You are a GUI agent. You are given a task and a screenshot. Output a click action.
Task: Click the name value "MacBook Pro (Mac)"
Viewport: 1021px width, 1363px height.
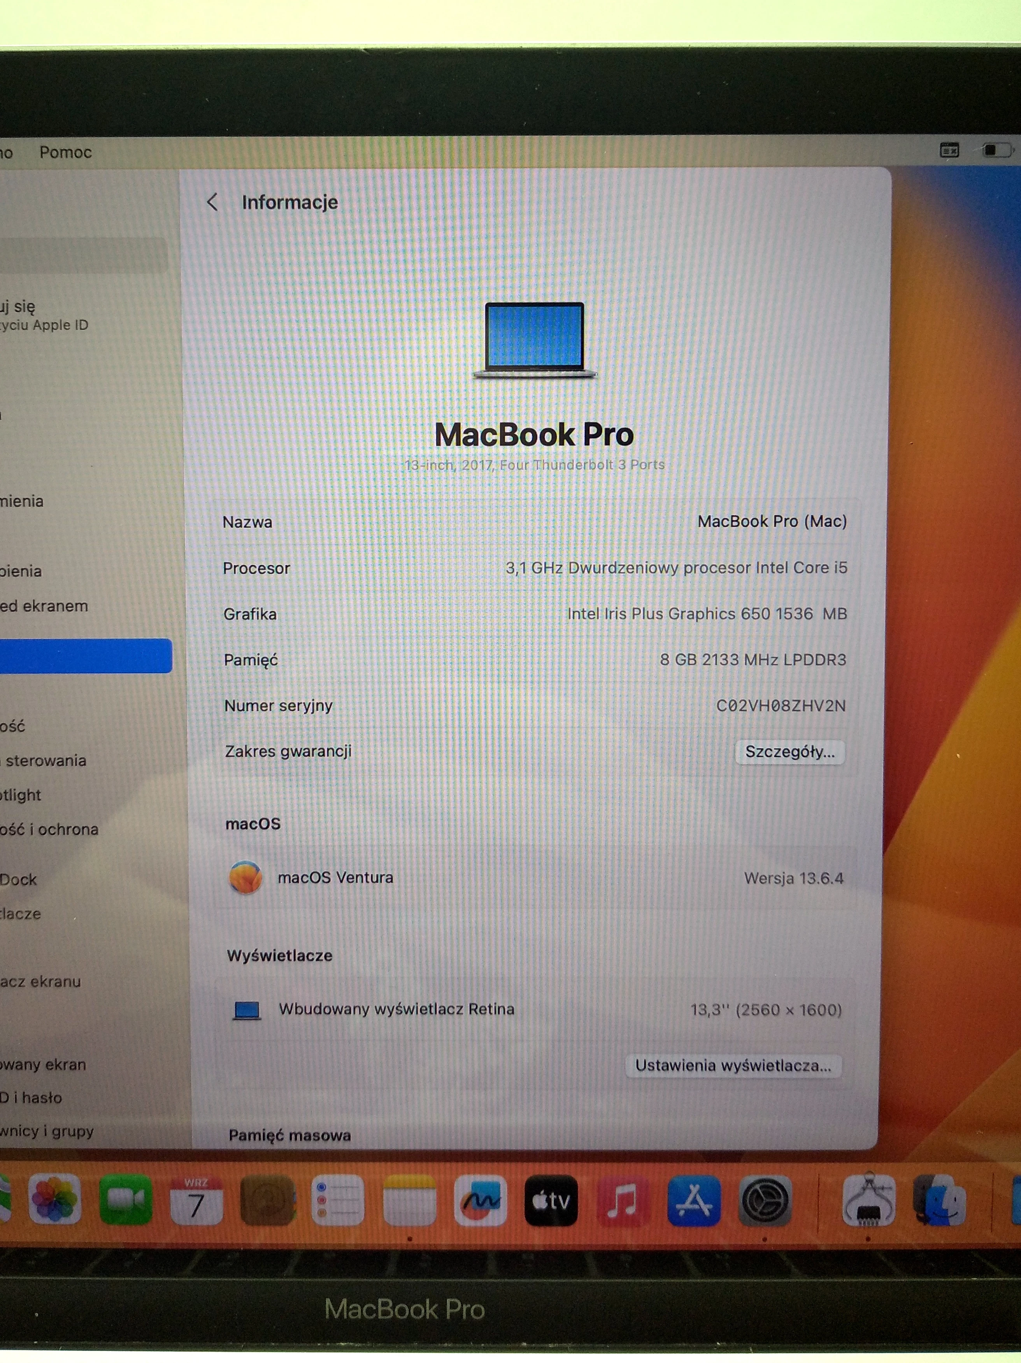(x=772, y=521)
